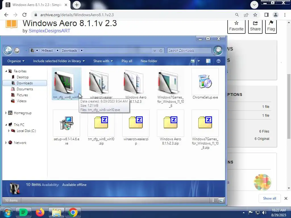Click Play all in Explorer toolbar
This screenshot has width=291, height=218.
click(x=127, y=61)
